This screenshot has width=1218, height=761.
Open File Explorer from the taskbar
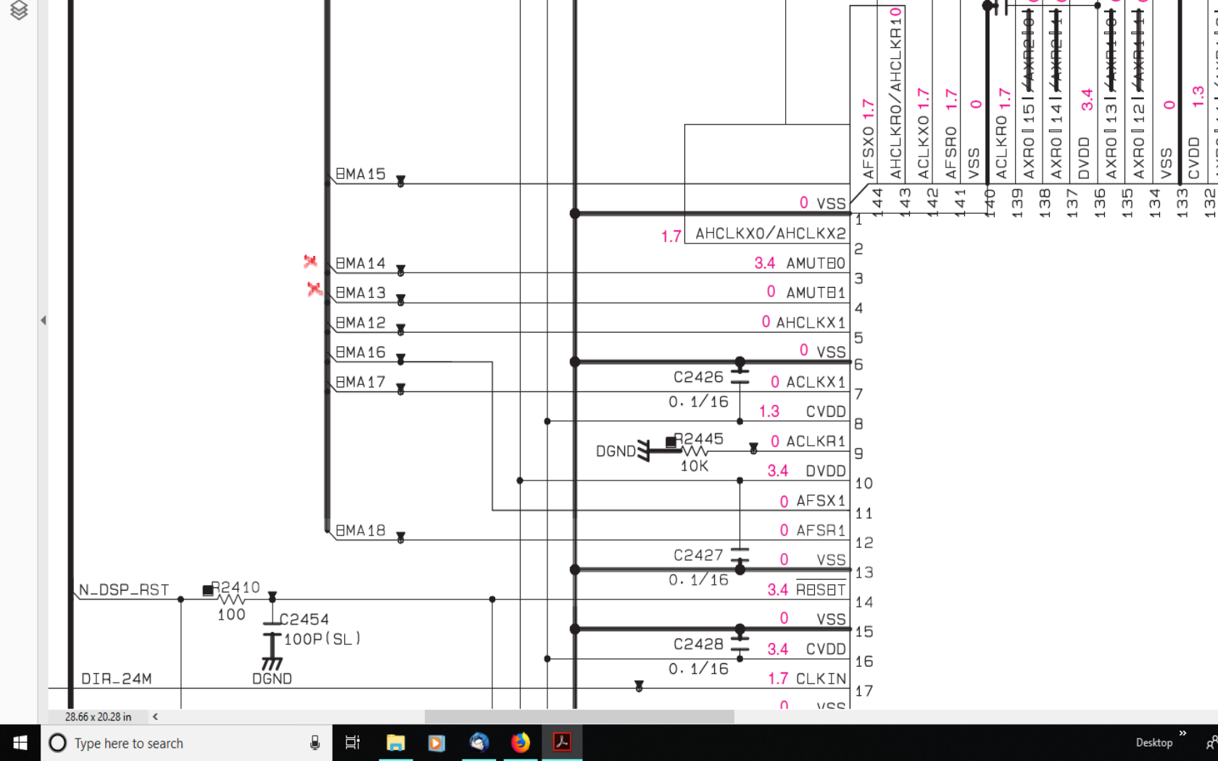(x=395, y=743)
